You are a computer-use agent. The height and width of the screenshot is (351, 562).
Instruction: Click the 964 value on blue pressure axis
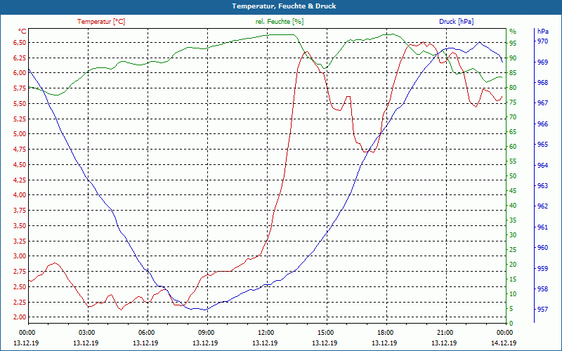point(542,165)
